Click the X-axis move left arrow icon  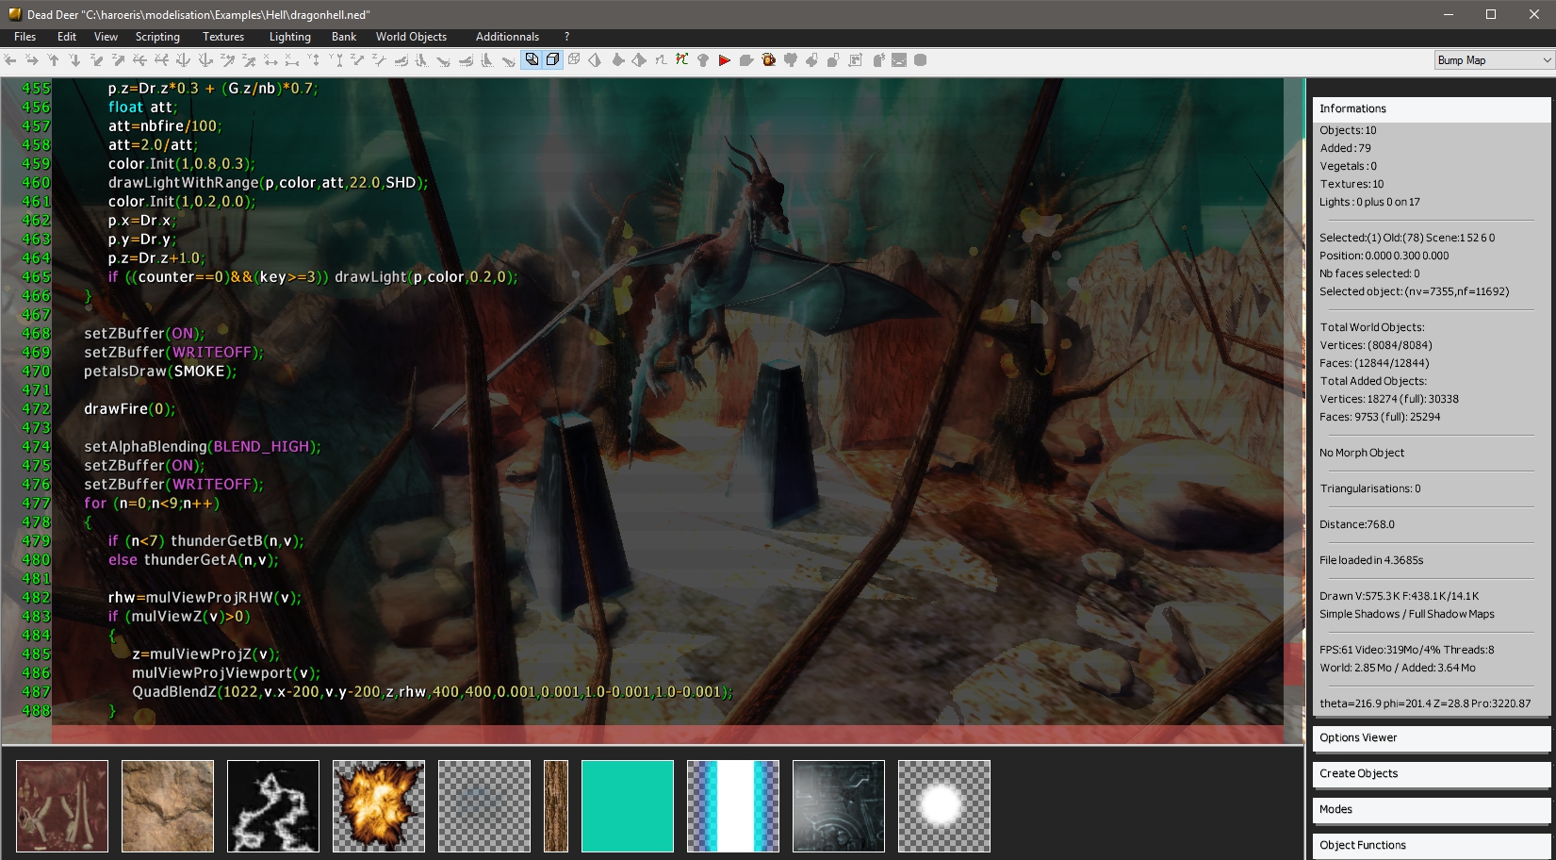(x=10, y=60)
